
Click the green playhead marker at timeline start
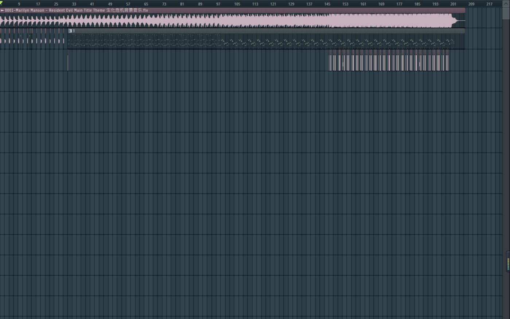1,3
